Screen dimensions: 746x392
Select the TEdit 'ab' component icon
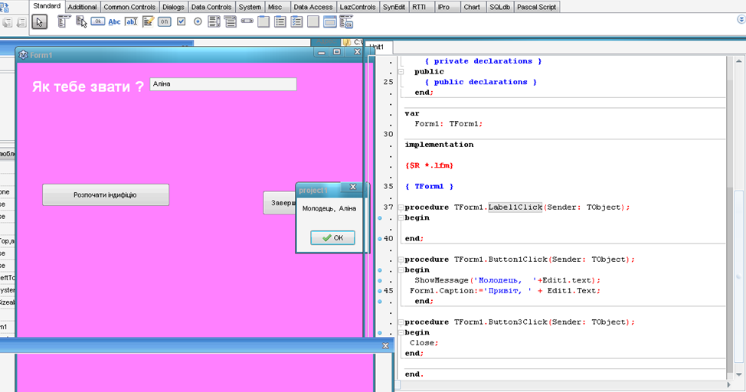coord(131,21)
